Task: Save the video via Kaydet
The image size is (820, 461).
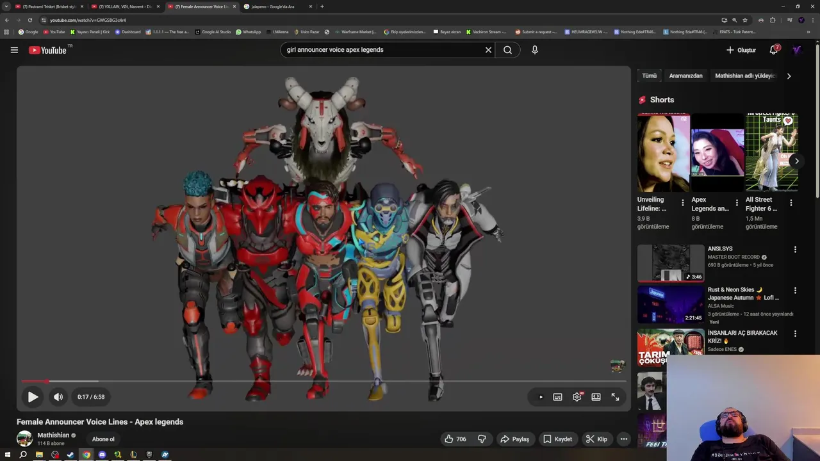Action: coord(558,439)
